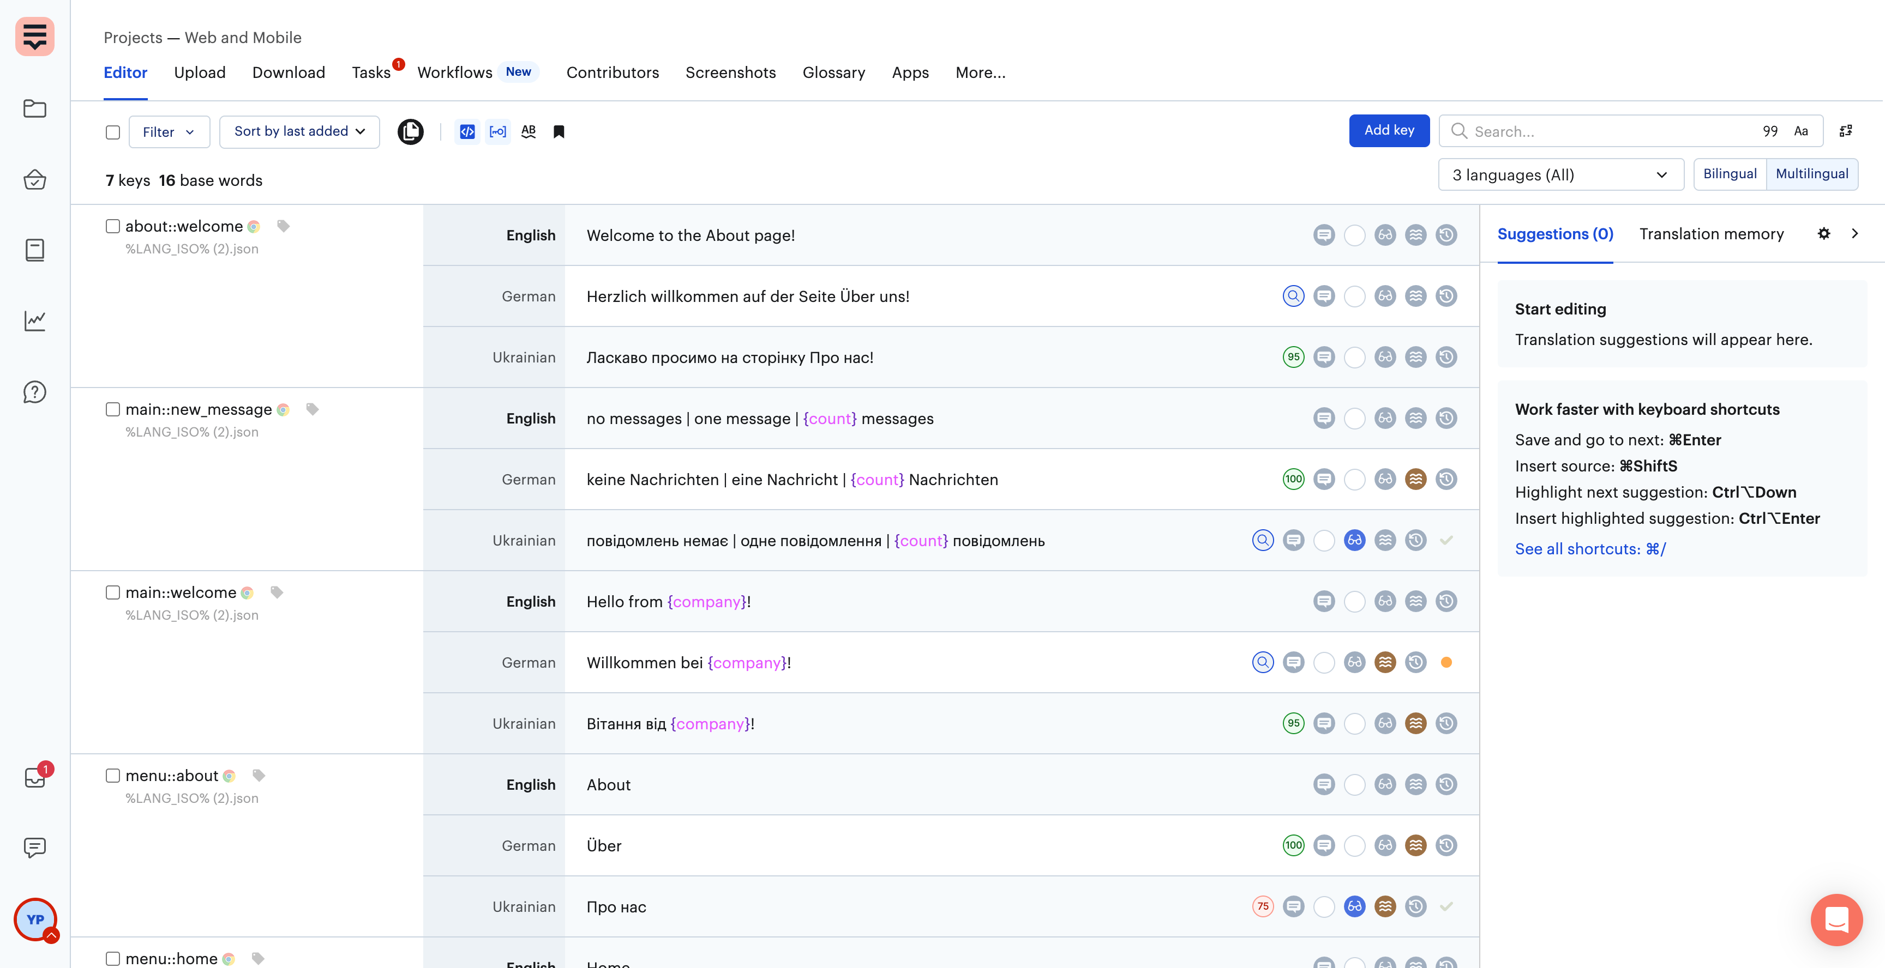Open history for English 'Hello from {company}!' row
Viewport: 1885px width, 968px height.
1446,601
